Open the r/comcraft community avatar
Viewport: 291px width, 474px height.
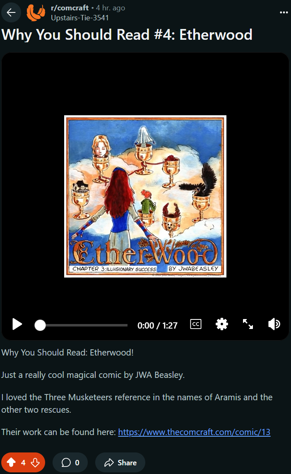tap(36, 13)
